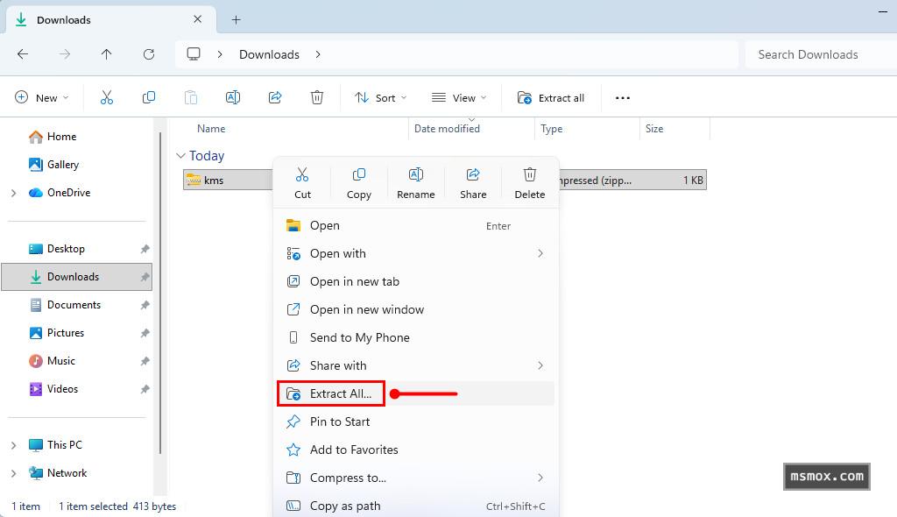Open a new tab with plus button
This screenshot has width=897, height=517.
tap(236, 19)
